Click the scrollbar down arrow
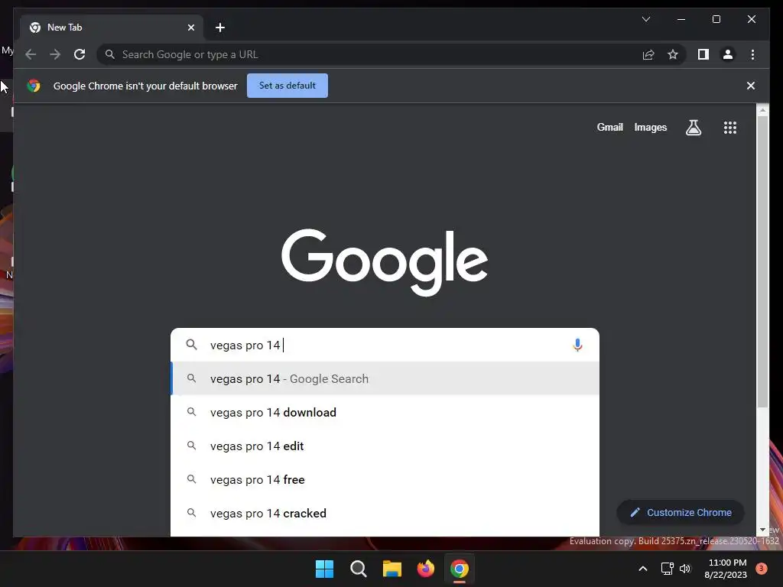Screen dimensions: 783x587 [x=762, y=530]
